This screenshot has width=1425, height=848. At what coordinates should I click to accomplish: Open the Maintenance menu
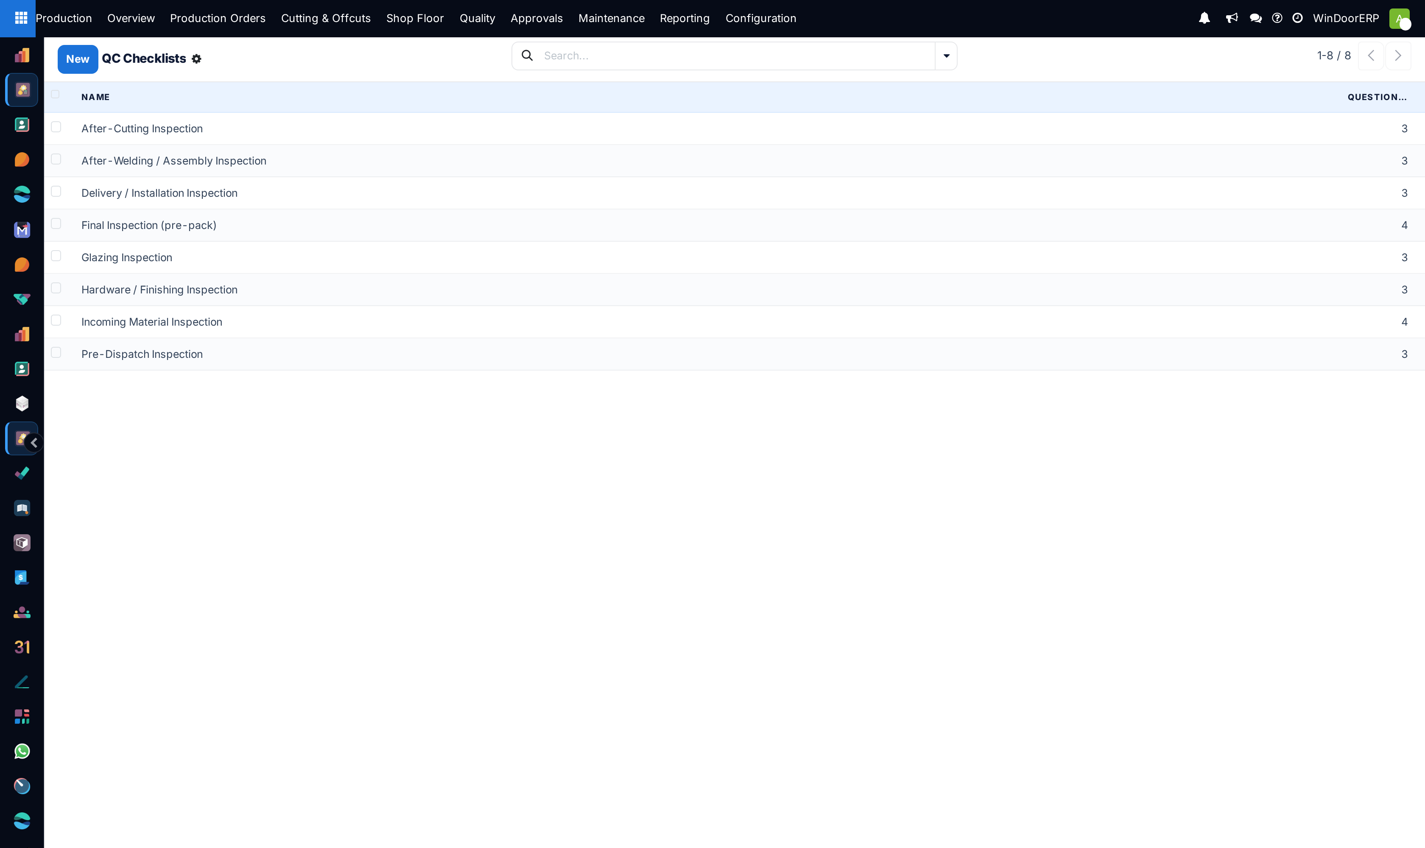(612, 18)
